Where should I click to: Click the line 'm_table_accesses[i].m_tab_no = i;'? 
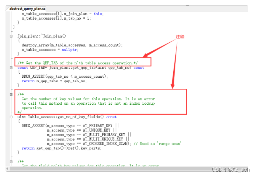click(x=56, y=18)
